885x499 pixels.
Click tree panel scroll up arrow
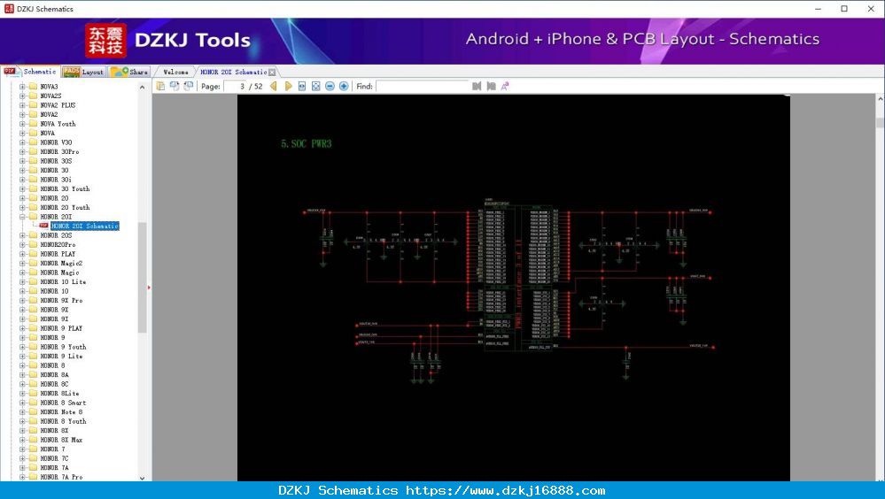point(143,88)
